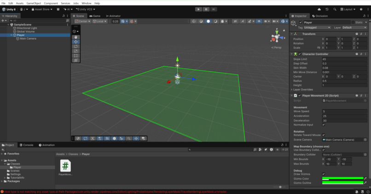Click the Boundary Collider object picker
The width and height of the screenshot is (371, 194).
point(365,154)
